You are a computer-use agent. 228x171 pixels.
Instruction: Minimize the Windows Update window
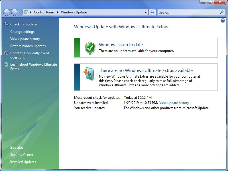click(203, 2)
